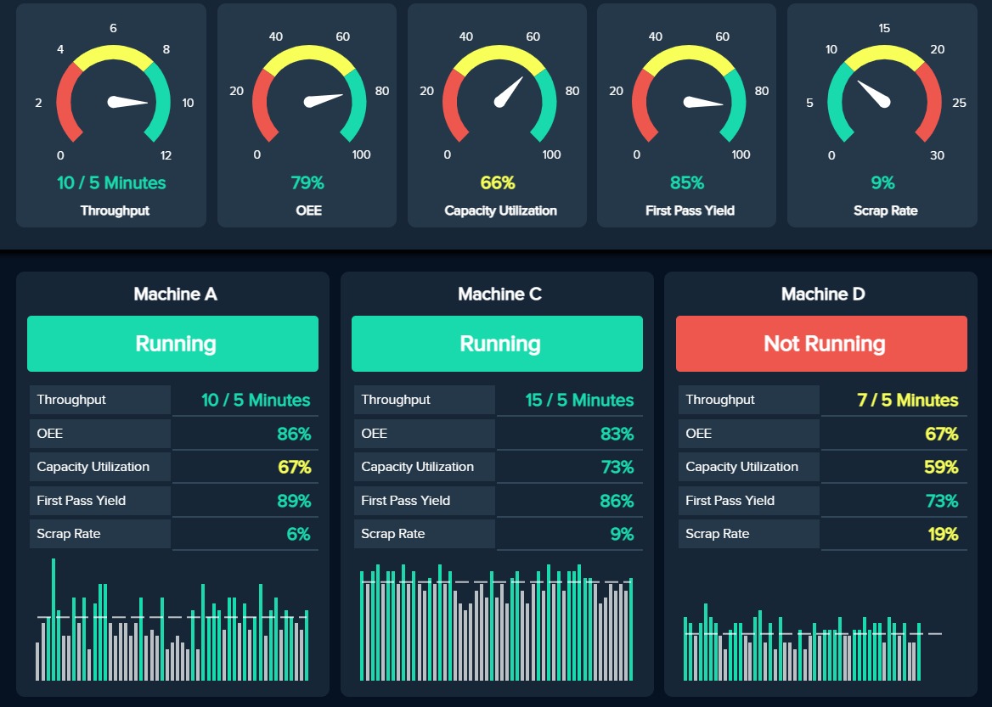The height and width of the screenshot is (707, 992).
Task: Click Machine C's Running status banner
Action: [497, 344]
